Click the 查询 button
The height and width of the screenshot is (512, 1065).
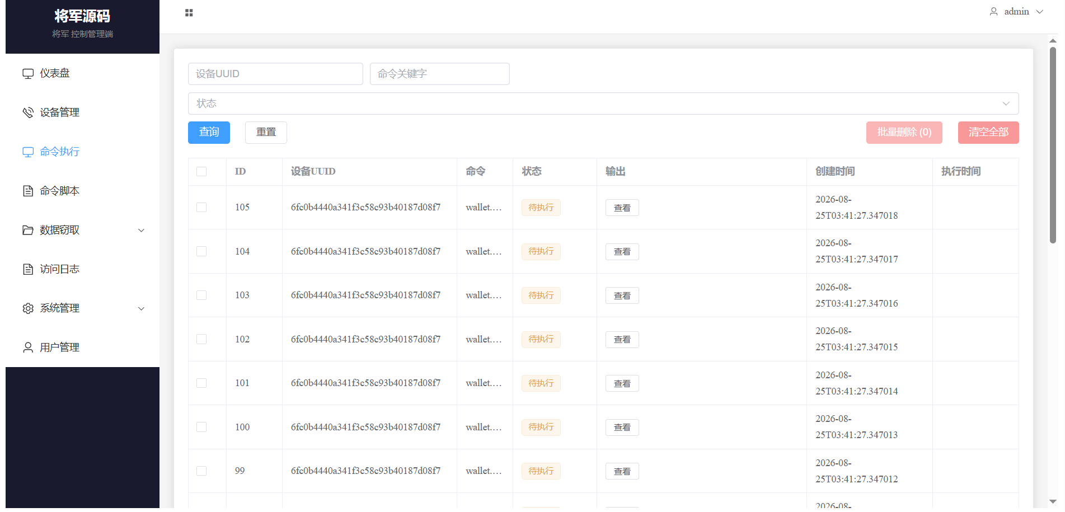(x=209, y=133)
